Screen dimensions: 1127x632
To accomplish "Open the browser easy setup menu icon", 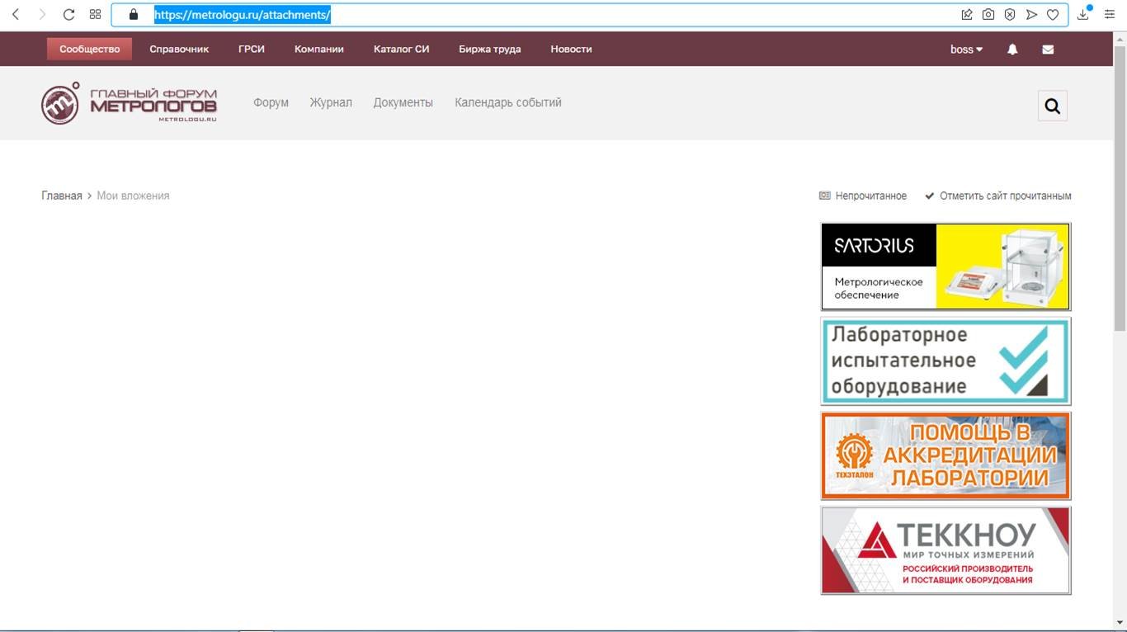I will click(x=1110, y=15).
